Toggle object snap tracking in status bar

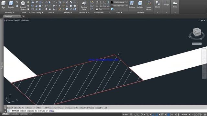(x=153, y=115)
